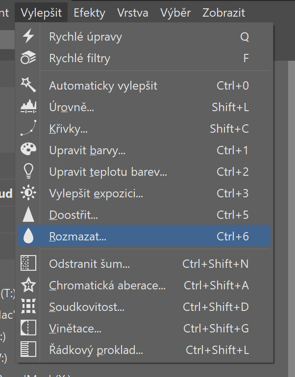The width and height of the screenshot is (295, 377).
Task: Click the curve icon for Křivky
Action: click(29, 129)
